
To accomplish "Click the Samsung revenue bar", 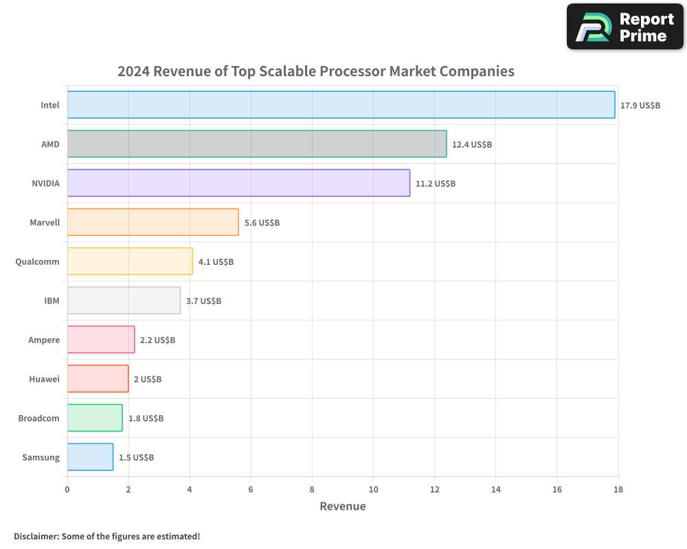I will point(89,457).
